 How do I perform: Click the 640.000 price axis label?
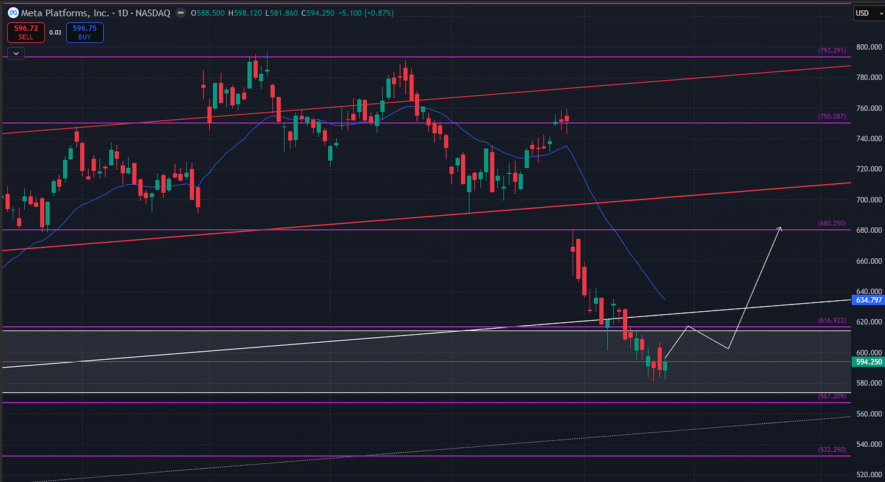click(869, 291)
